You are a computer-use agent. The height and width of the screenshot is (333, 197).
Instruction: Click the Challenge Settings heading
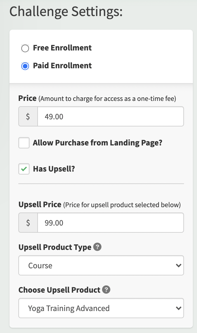[66, 12]
